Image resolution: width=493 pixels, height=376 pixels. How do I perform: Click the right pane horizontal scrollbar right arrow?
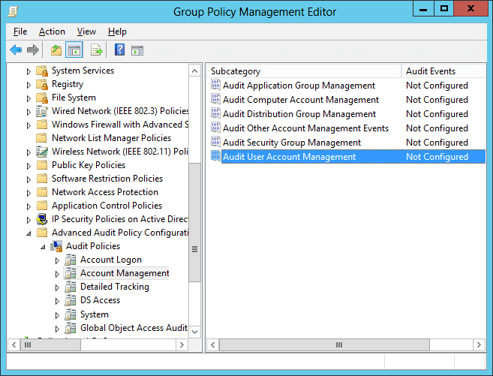pyautogui.click(x=479, y=345)
